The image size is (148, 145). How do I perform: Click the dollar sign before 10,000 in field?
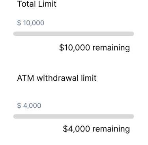19,23
